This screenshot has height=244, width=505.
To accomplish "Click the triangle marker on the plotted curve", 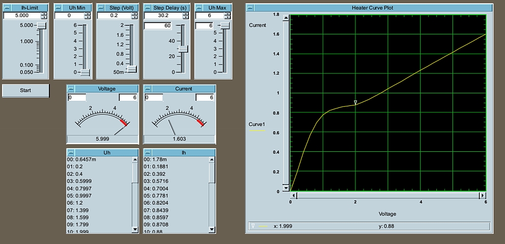I will click(356, 102).
